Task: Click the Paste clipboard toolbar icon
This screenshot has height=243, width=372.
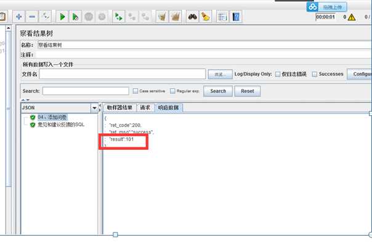Action: (x=2, y=17)
